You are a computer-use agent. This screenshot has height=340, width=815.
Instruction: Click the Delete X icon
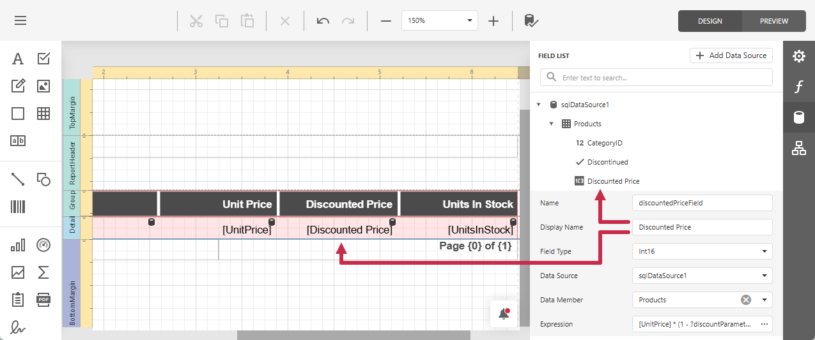[x=285, y=20]
